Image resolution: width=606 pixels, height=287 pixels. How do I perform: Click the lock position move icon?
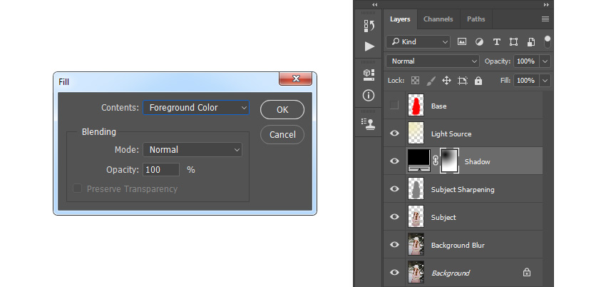pos(446,81)
